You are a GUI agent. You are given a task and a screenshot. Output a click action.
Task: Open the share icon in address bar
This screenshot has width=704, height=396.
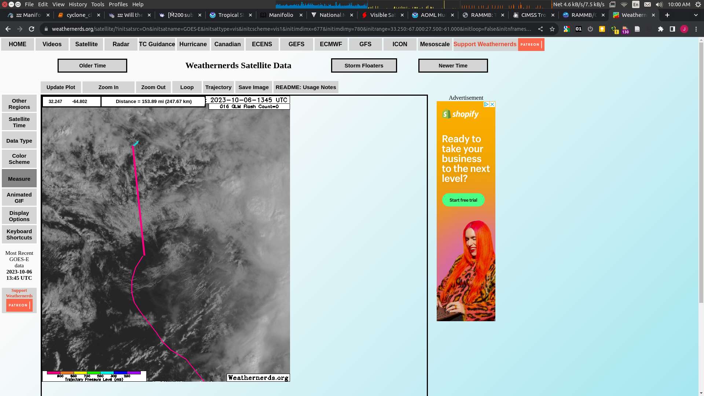tap(540, 29)
